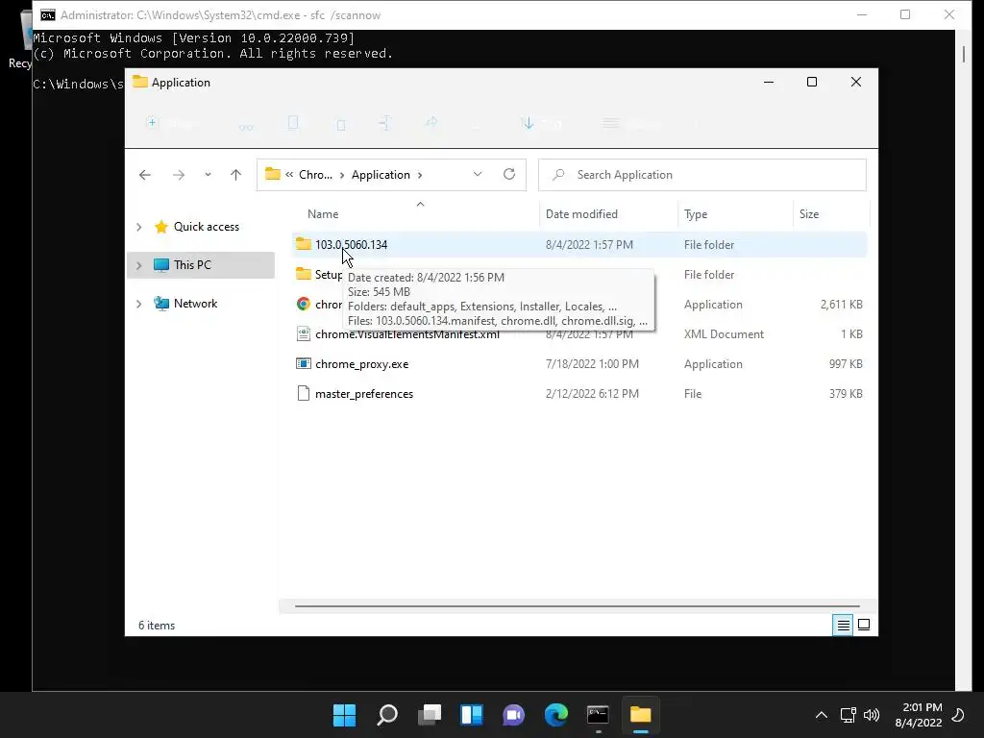Click the Rename icon in Explorer toolbar
This screenshot has height=738, width=984.
384,123
